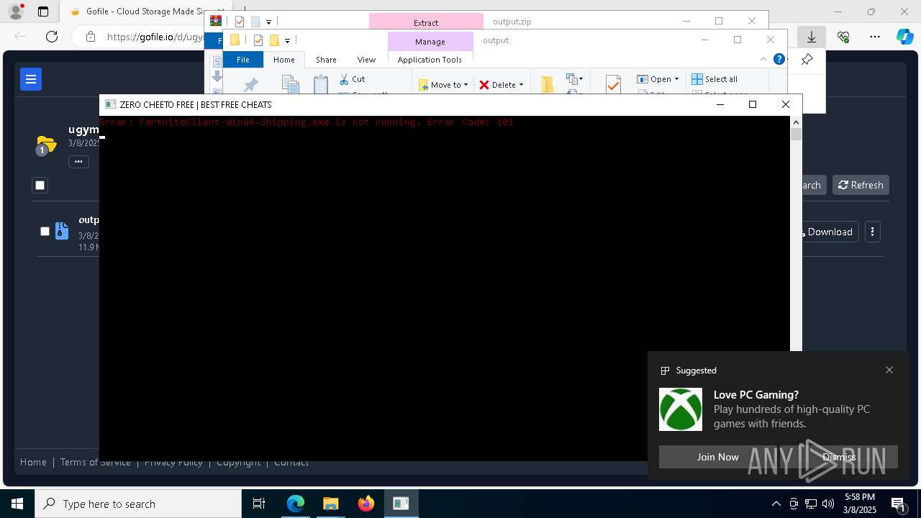Screen dimensions: 921x518
Task: Click the taskbar search box
Action: point(138,504)
